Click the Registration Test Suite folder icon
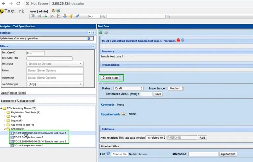Screen dimensions: 253x162 [x=8, y=112]
